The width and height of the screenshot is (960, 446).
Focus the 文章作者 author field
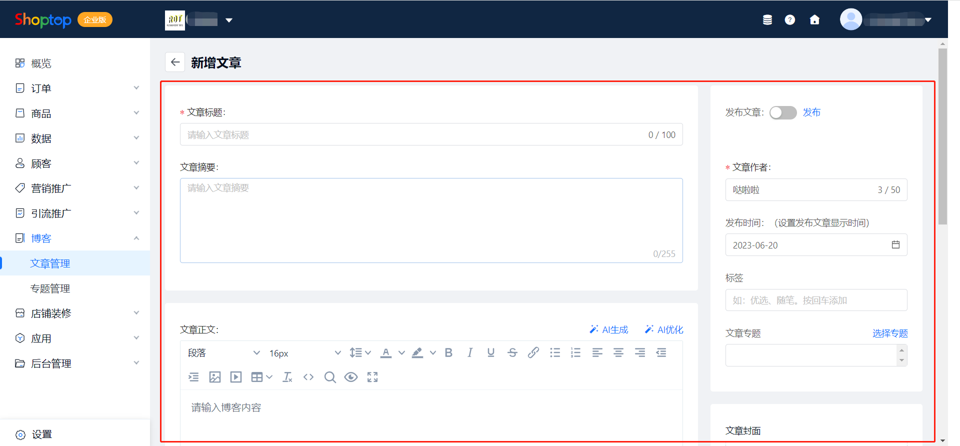click(816, 190)
